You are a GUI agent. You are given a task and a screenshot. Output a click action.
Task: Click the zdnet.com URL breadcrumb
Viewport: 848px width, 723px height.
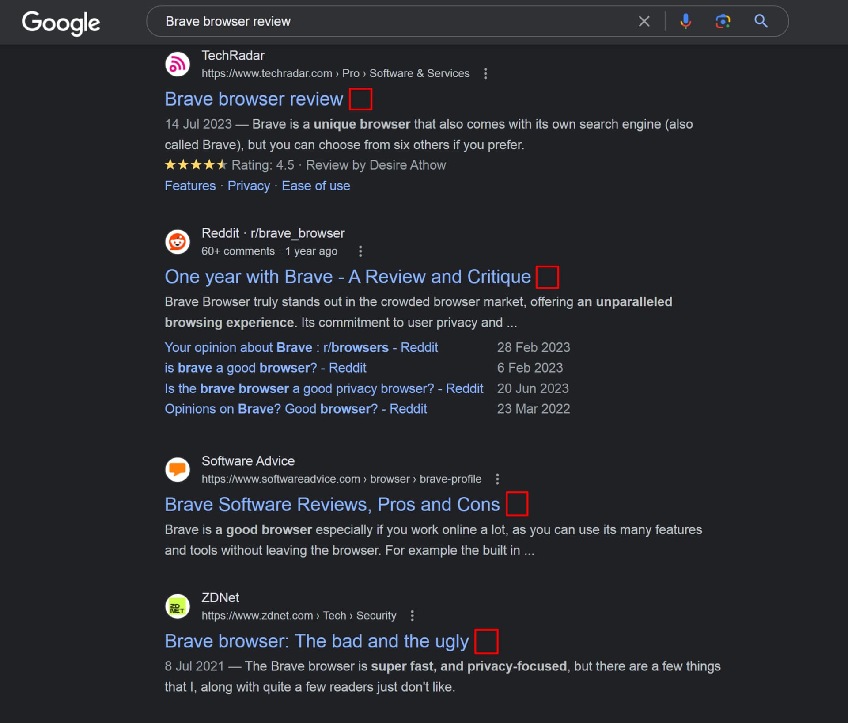[299, 616]
